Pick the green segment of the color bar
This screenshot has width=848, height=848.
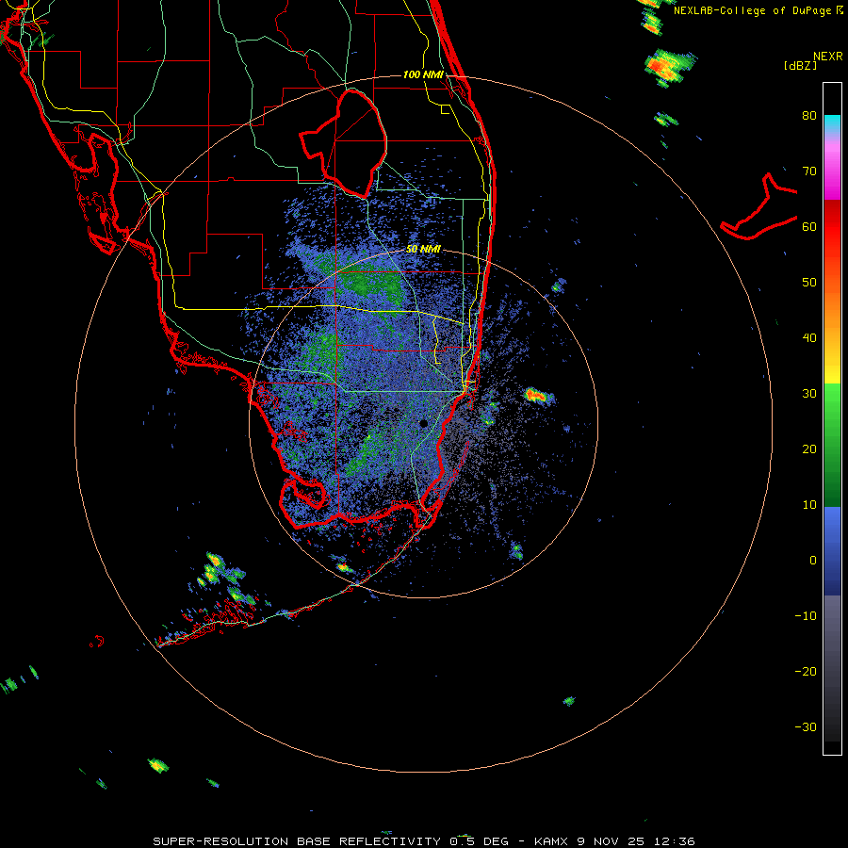832,445
